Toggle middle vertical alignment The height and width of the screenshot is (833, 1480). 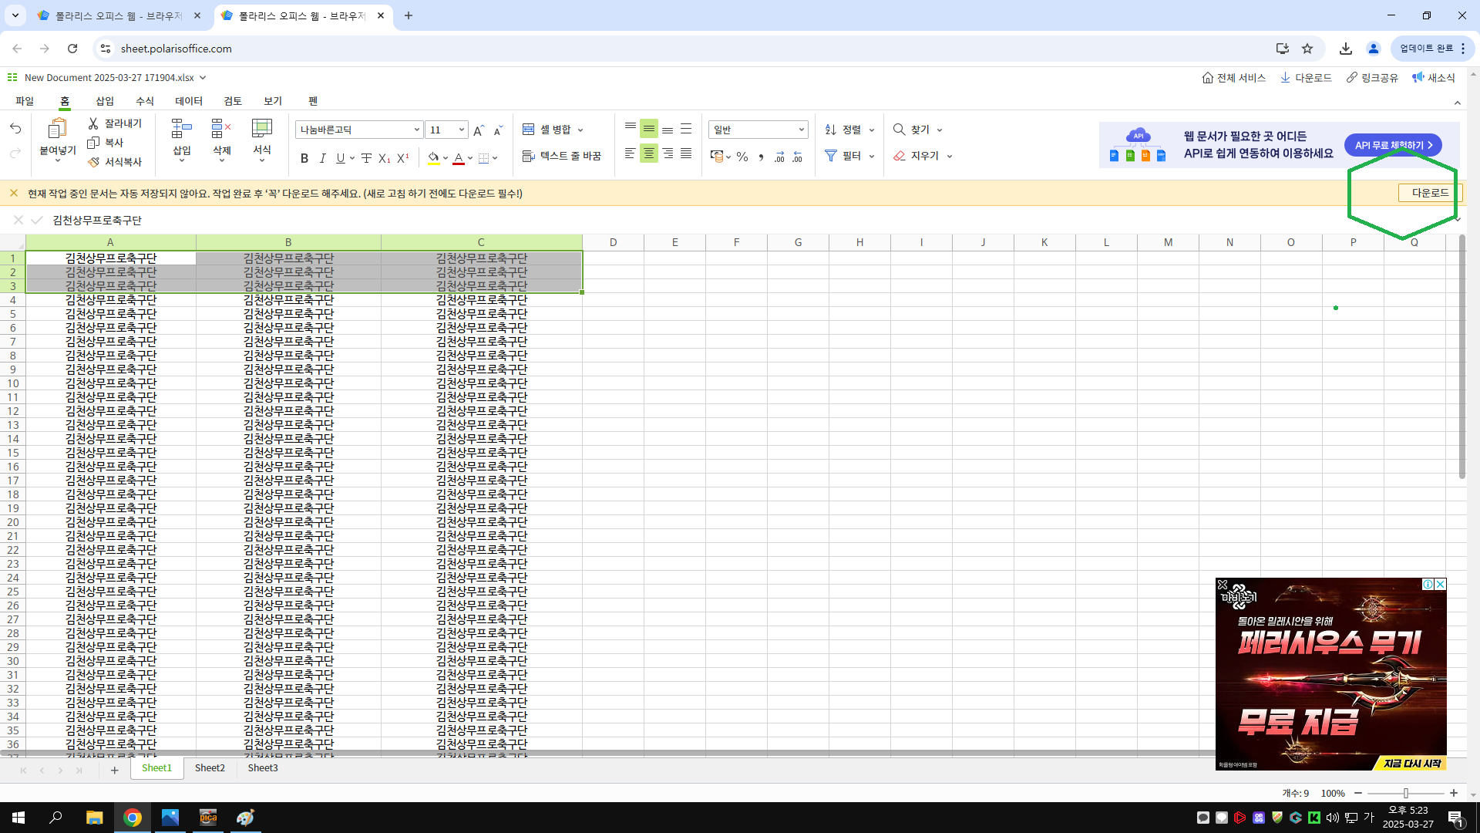pos(649,129)
